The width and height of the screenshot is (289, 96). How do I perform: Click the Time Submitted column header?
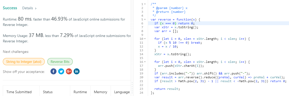tap(19, 92)
